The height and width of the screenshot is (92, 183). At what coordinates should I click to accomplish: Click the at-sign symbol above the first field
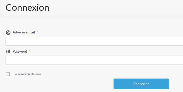[8, 32]
